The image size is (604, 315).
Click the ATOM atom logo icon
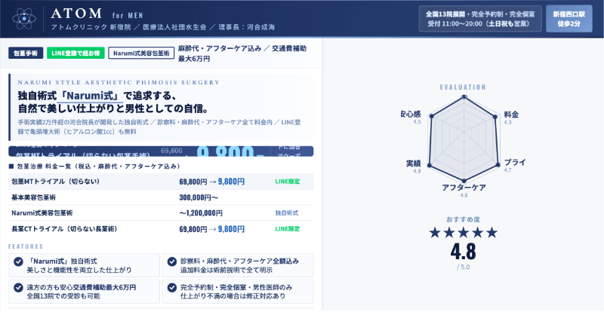[23, 19]
